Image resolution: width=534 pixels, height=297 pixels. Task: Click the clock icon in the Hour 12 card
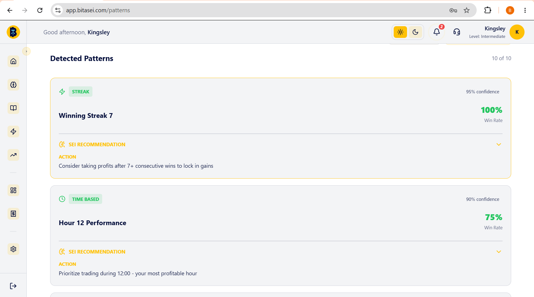(62, 199)
